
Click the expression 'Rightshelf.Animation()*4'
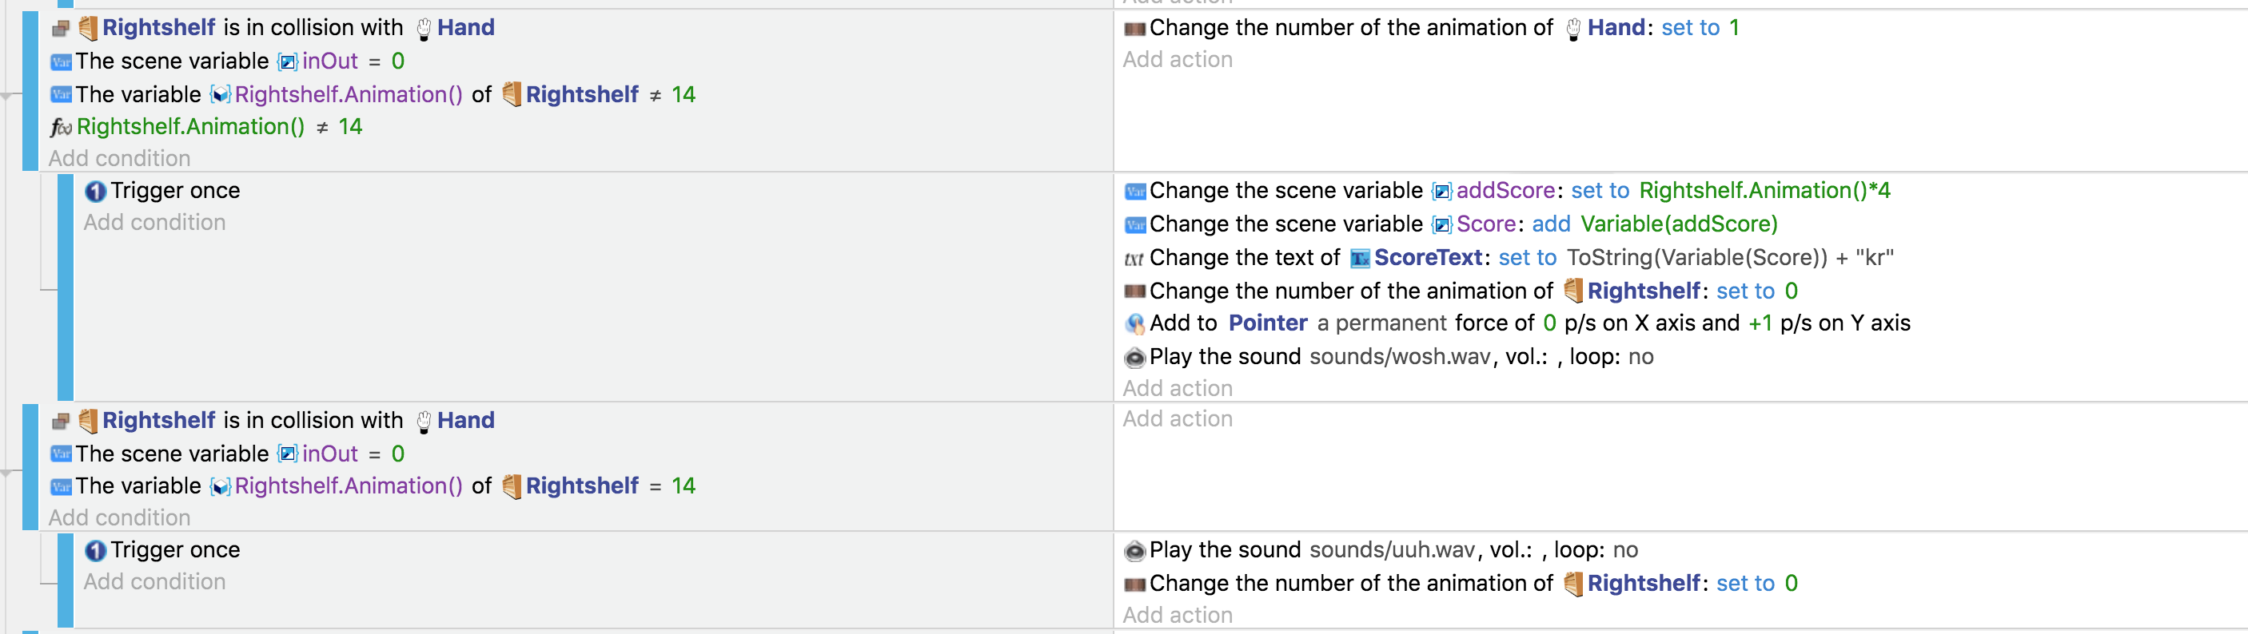click(x=1764, y=191)
